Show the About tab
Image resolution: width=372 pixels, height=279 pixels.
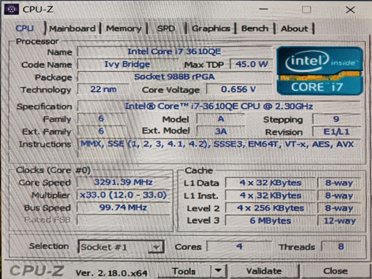(x=294, y=29)
